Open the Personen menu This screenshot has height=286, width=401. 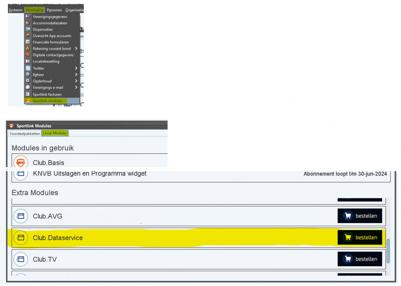click(54, 10)
